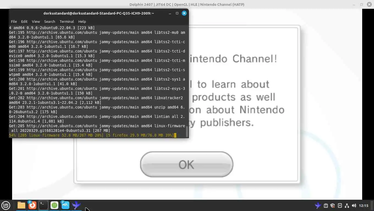This screenshot has width=374, height=211.
Task: Open the Update Manager shield tray icon
Action: (x=332, y=206)
